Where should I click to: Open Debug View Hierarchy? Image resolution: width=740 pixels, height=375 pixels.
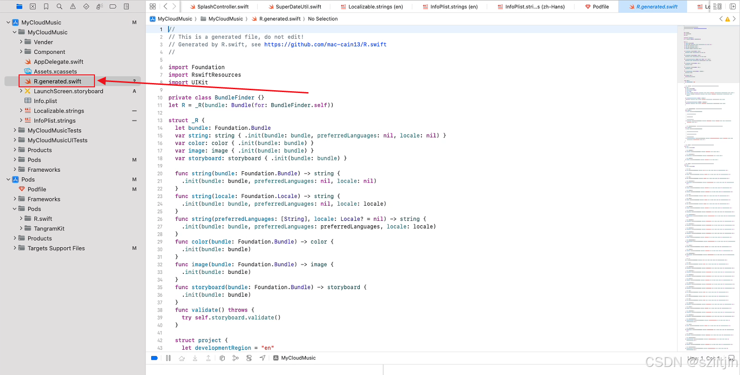tap(222, 358)
